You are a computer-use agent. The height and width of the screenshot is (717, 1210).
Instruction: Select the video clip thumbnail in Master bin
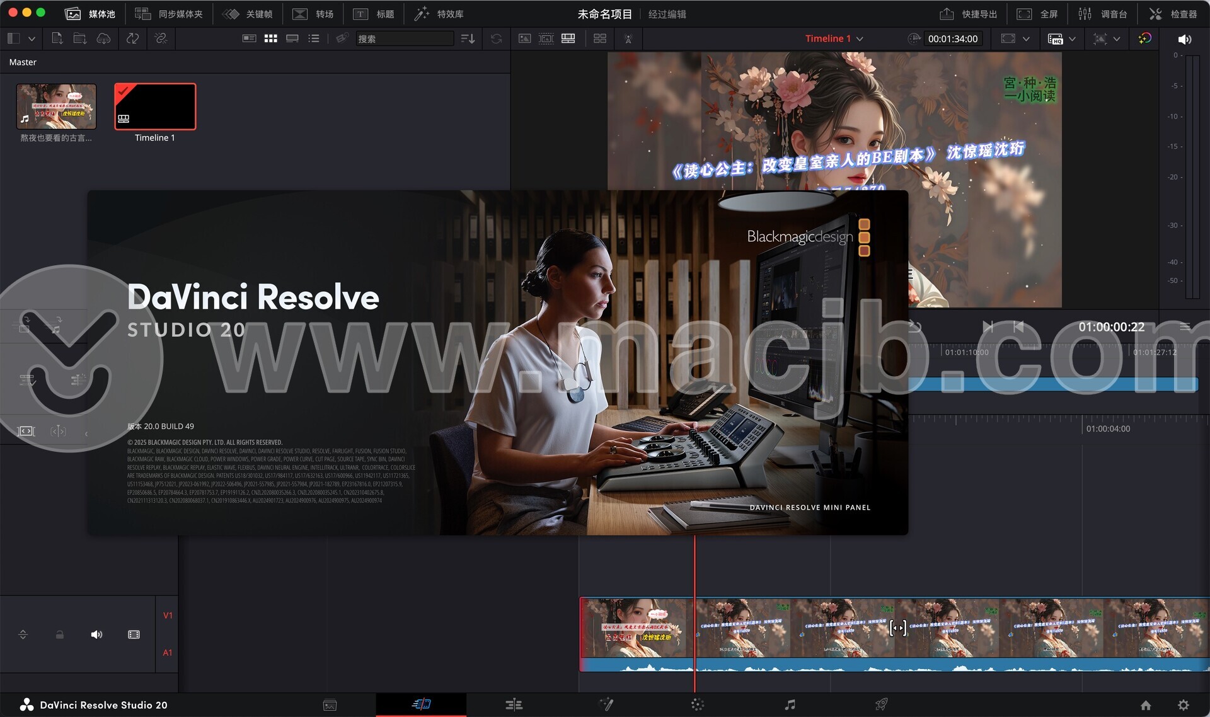pyautogui.click(x=56, y=106)
